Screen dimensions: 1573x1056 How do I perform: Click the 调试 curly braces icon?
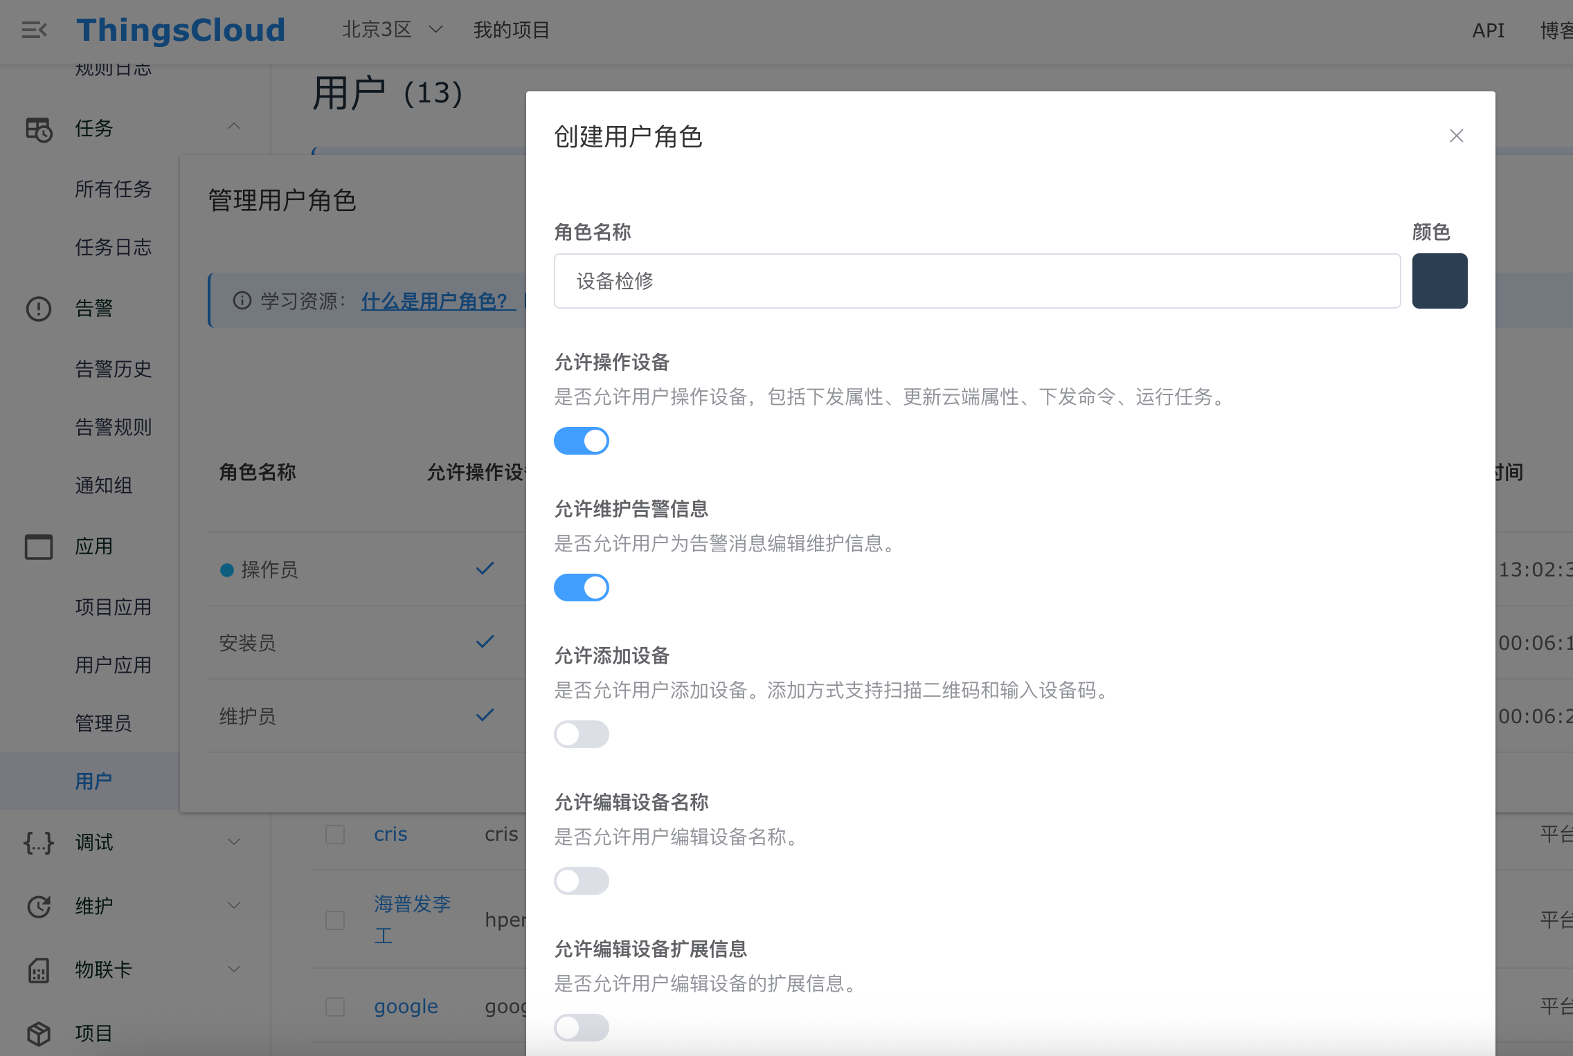tap(39, 842)
